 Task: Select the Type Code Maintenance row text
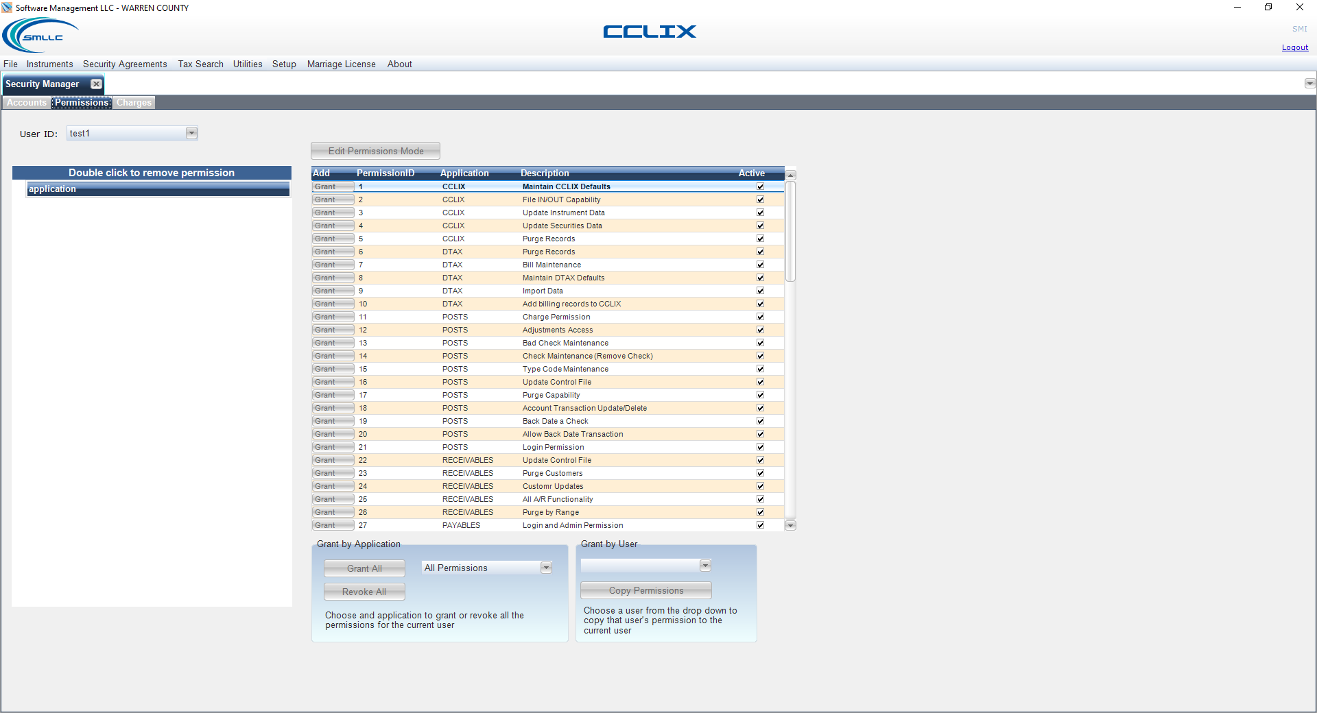pos(565,369)
